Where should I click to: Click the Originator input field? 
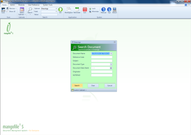[102, 72]
